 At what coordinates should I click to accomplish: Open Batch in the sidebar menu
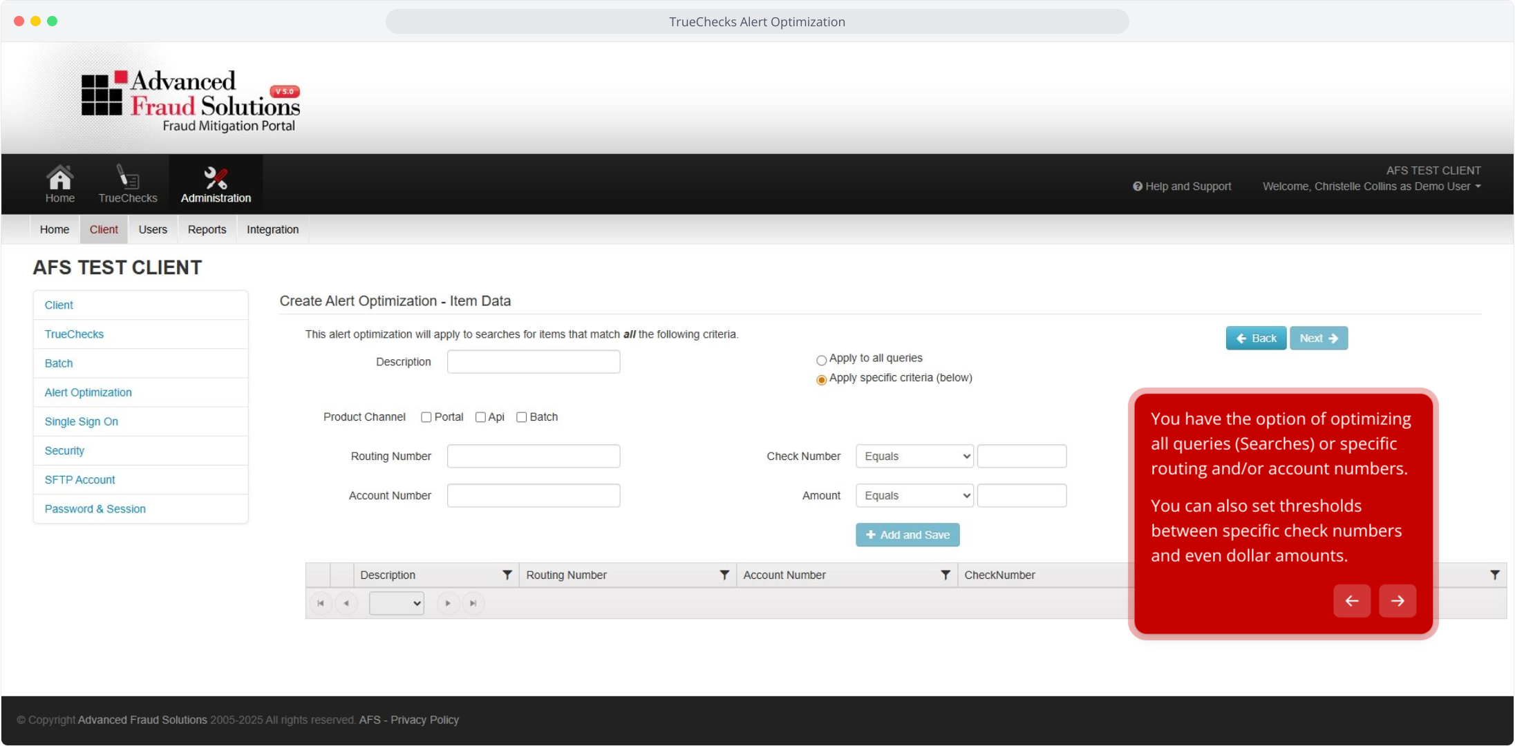[141, 363]
